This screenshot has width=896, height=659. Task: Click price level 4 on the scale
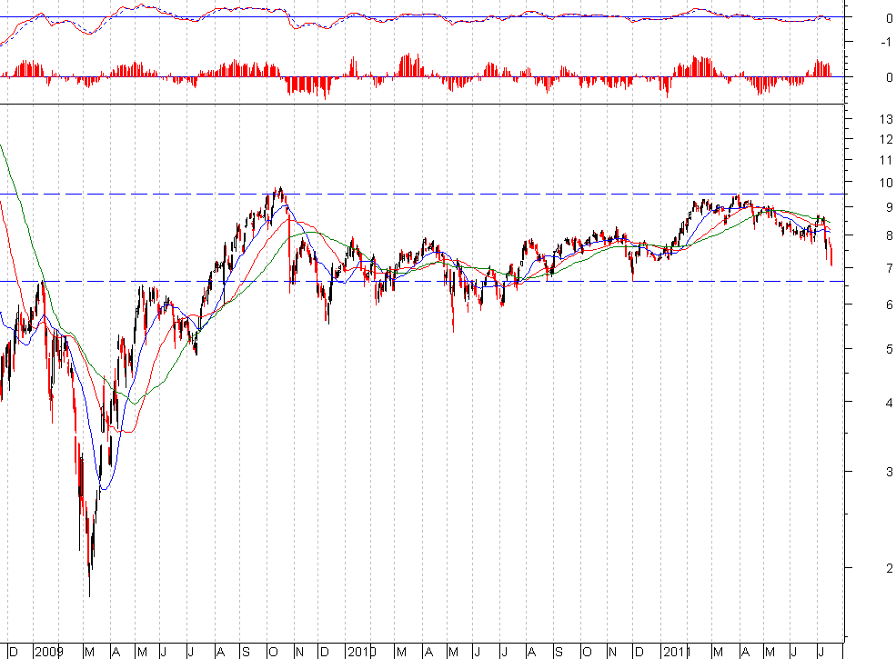click(889, 403)
